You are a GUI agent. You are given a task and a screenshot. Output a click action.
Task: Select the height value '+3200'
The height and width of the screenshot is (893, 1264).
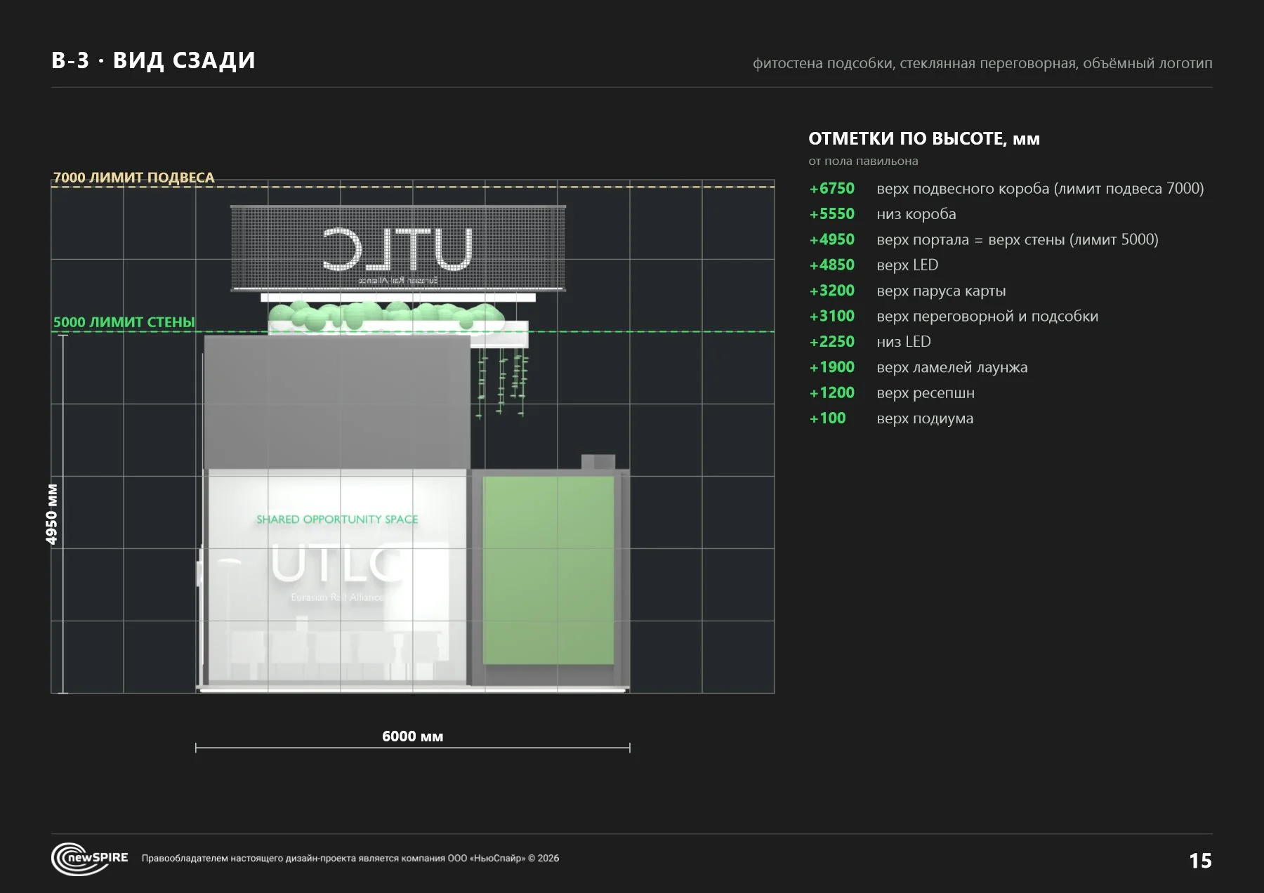[x=831, y=291]
